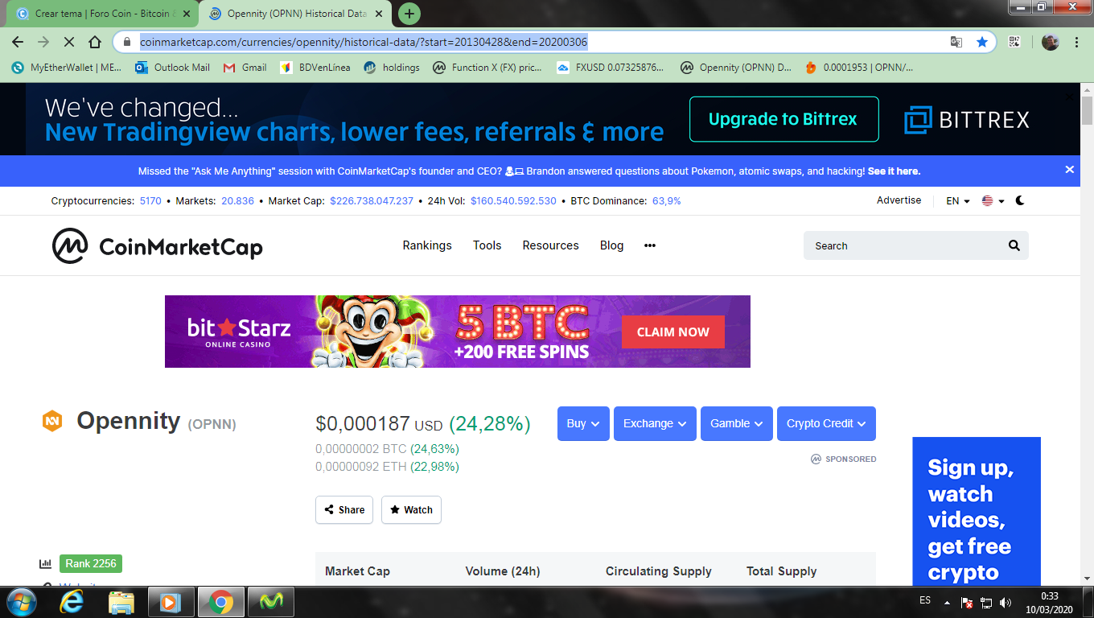
Task: Open the QR code extension icon
Action: click(1014, 42)
